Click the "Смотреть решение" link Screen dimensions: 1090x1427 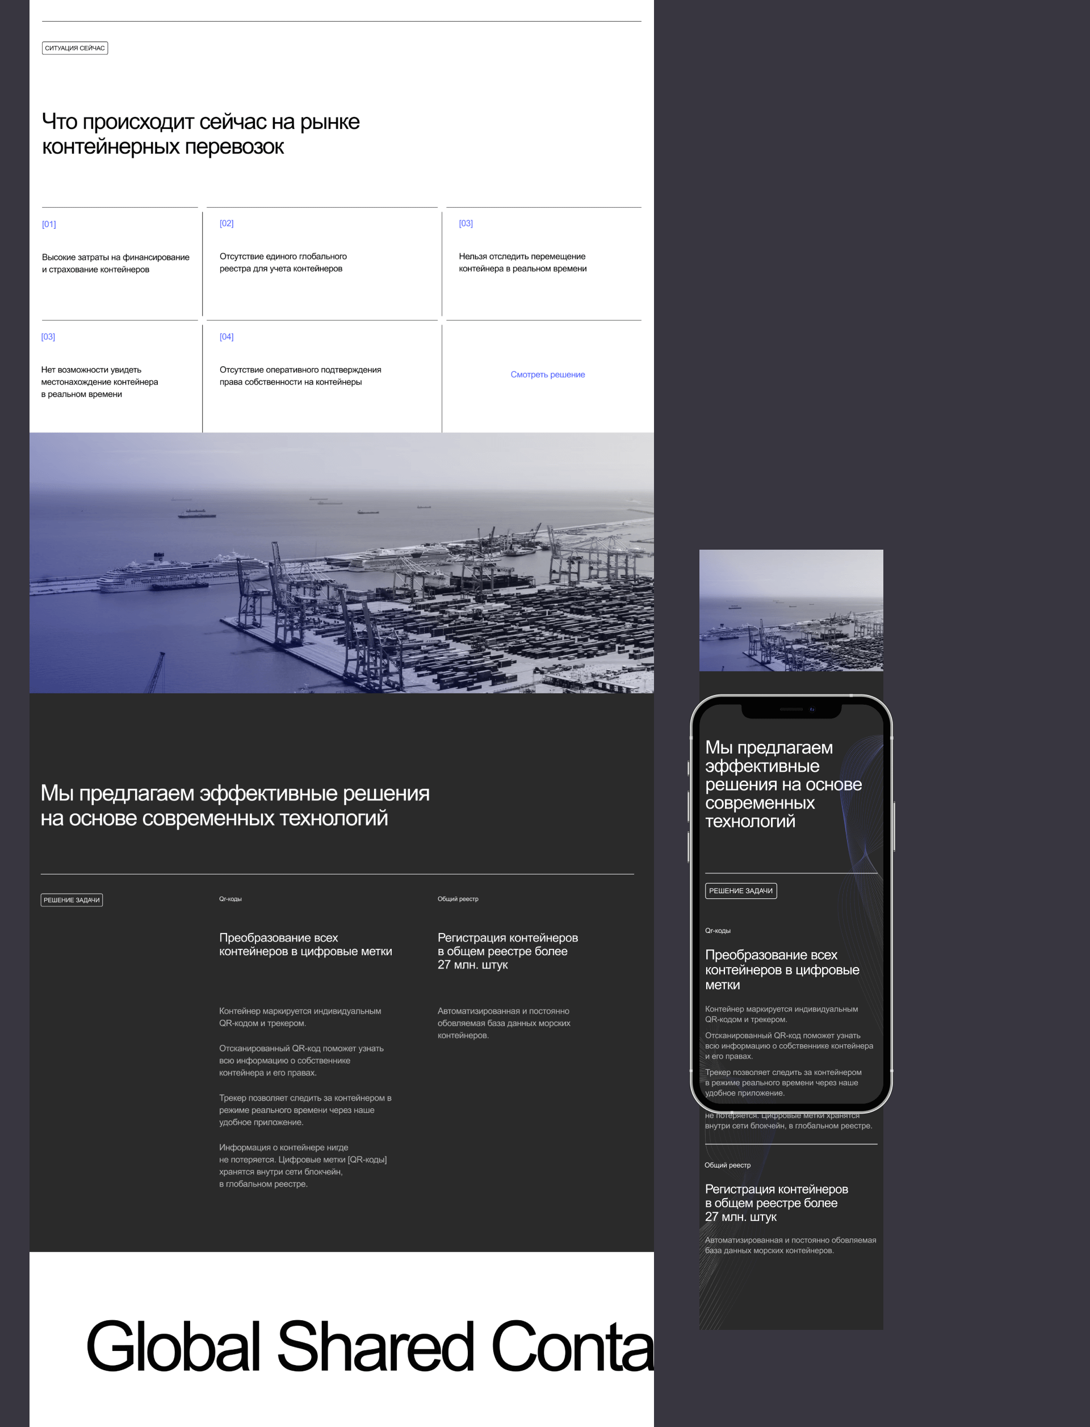pyautogui.click(x=547, y=374)
